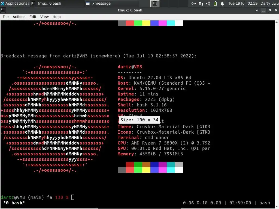279x209 pixels.
Task: Click the 'Kernel: 5.15.0-27-generic' line
Action: pyautogui.click(x=151, y=88)
